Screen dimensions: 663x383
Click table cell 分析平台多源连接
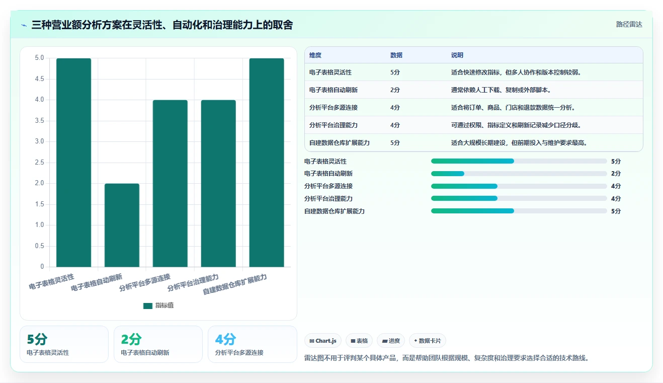pos(334,108)
